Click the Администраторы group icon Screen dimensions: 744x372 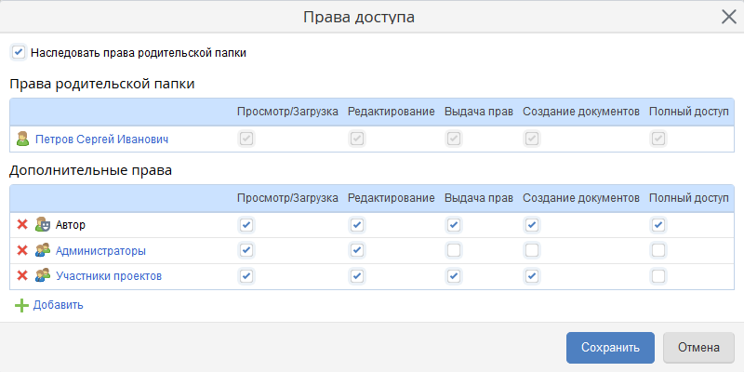pos(42,250)
